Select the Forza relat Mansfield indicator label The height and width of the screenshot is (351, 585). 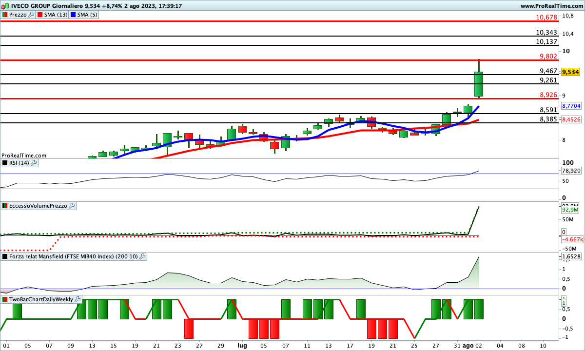click(74, 256)
